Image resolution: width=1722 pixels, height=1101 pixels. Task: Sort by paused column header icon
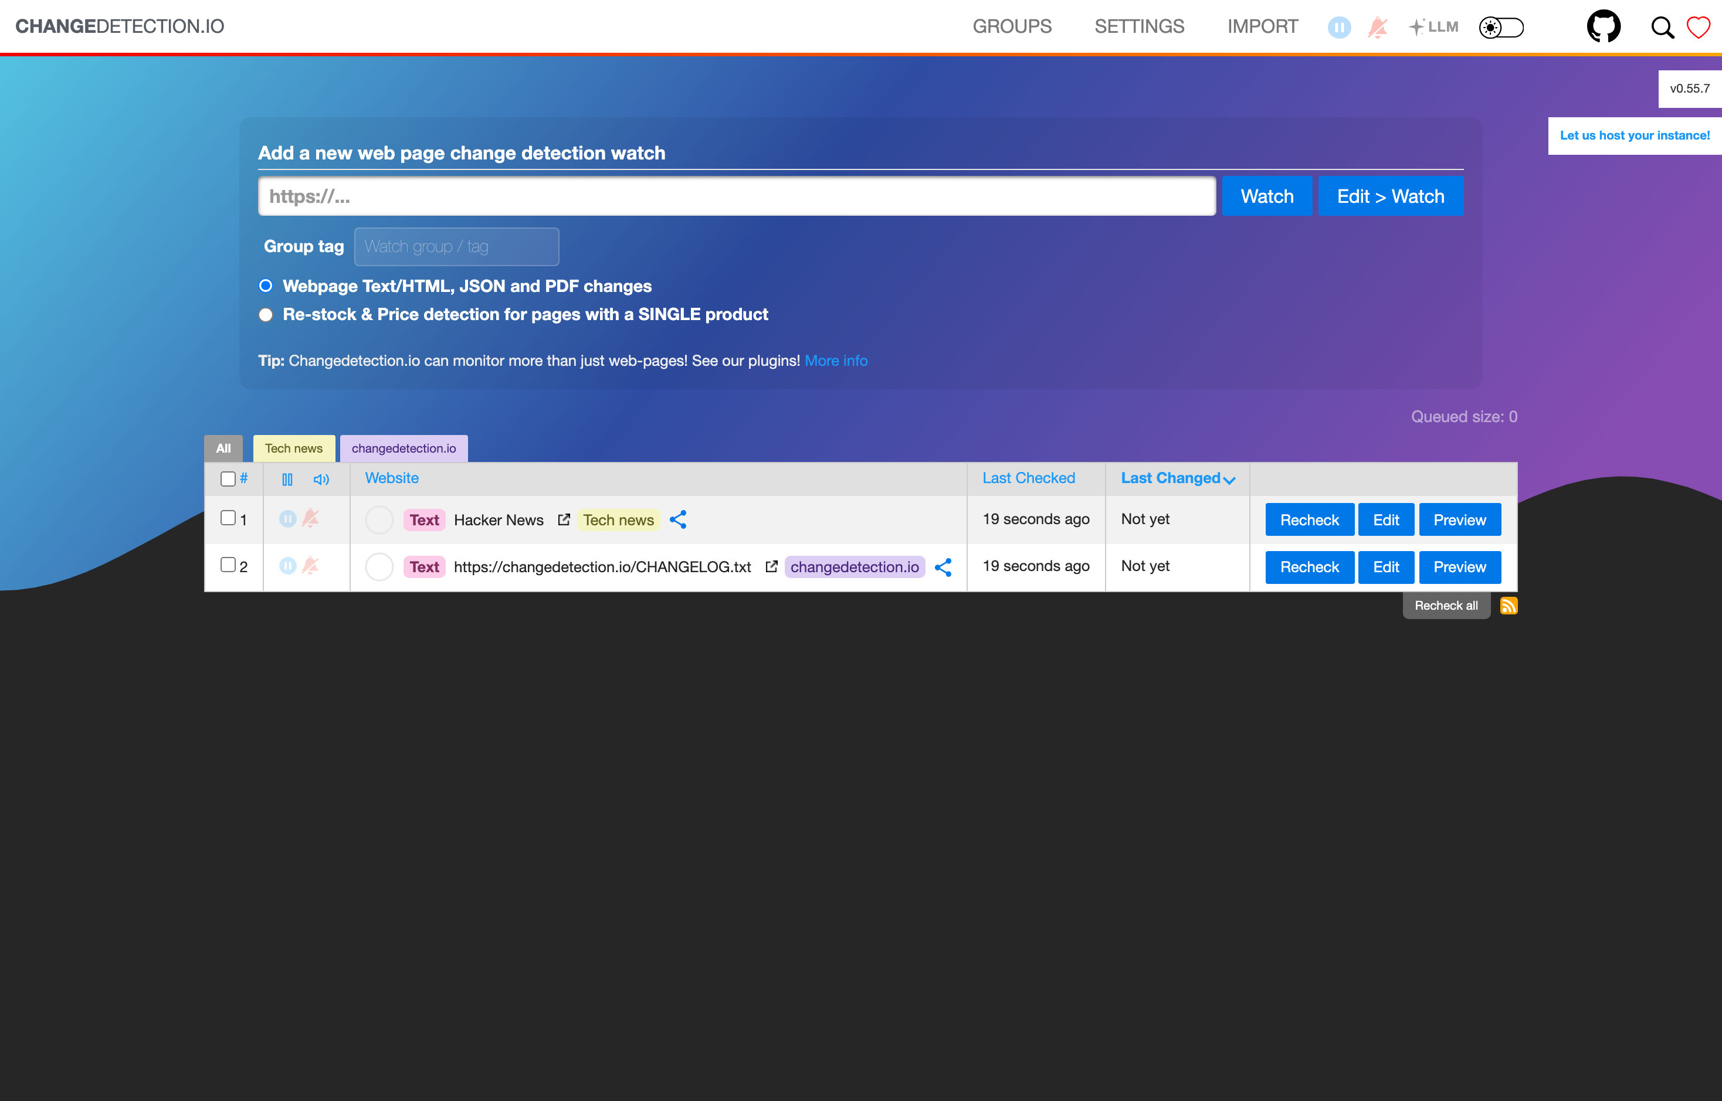[287, 479]
